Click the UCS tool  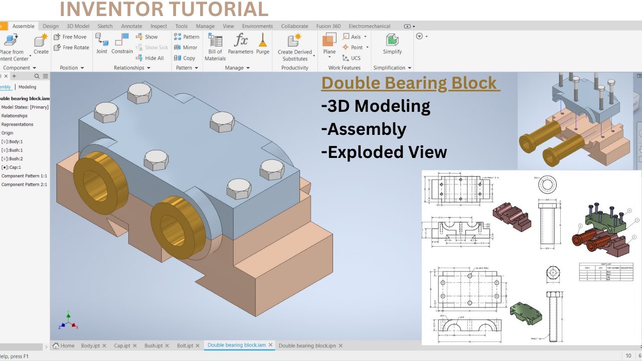(x=352, y=58)
